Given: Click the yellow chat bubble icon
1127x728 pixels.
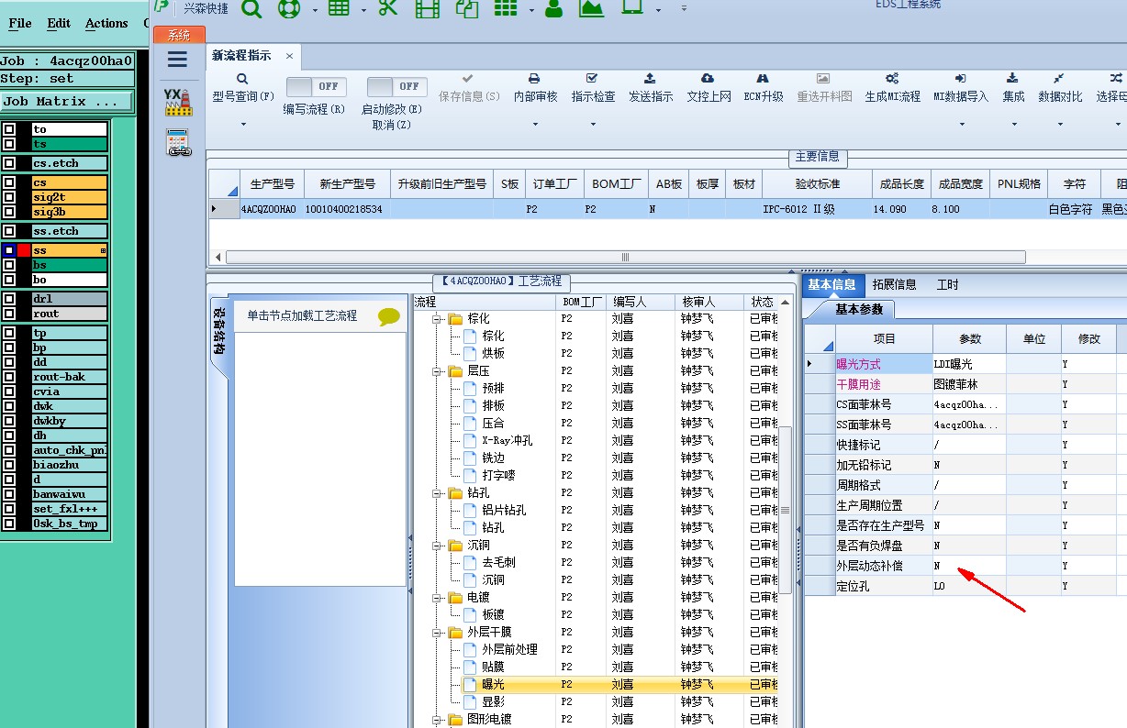Looking at the screenshot, I should click(x=389, y=316).
